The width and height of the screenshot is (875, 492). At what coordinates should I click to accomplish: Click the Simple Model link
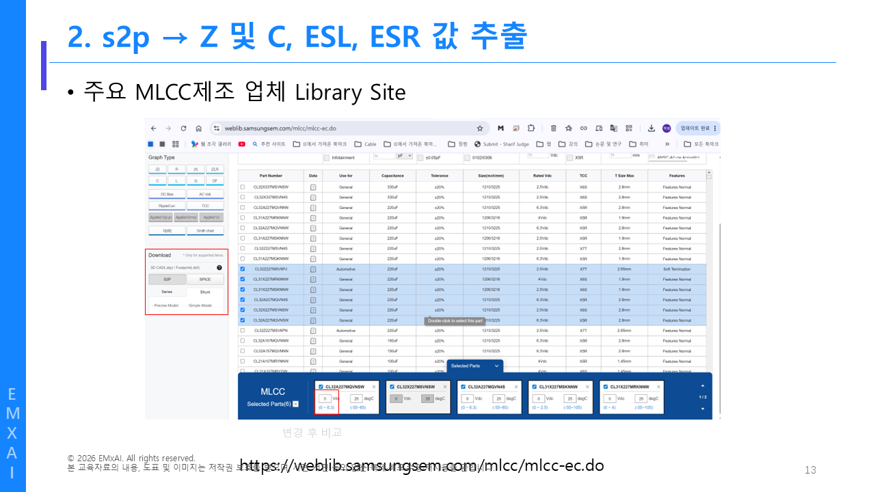tap(200, 305)
